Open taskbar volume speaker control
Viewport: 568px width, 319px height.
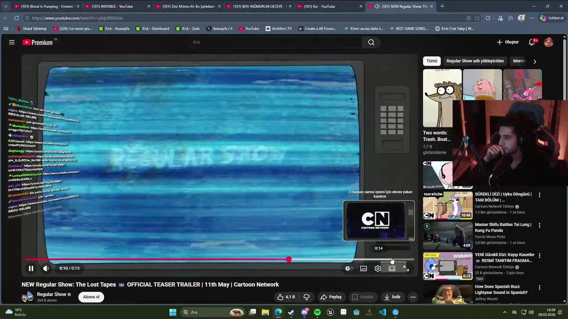click(x=531, y=312)
